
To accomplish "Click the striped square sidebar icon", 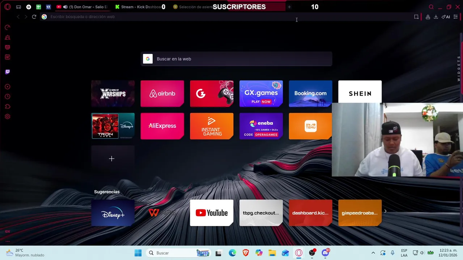I will (x=7, y=47).
